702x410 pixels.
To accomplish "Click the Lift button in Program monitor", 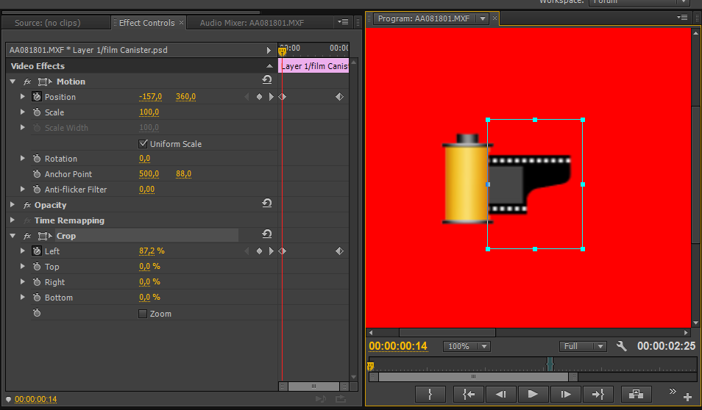I will point(637,395).
